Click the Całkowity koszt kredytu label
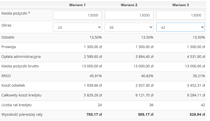Viewport: 210px width, 121px height. 22,95
